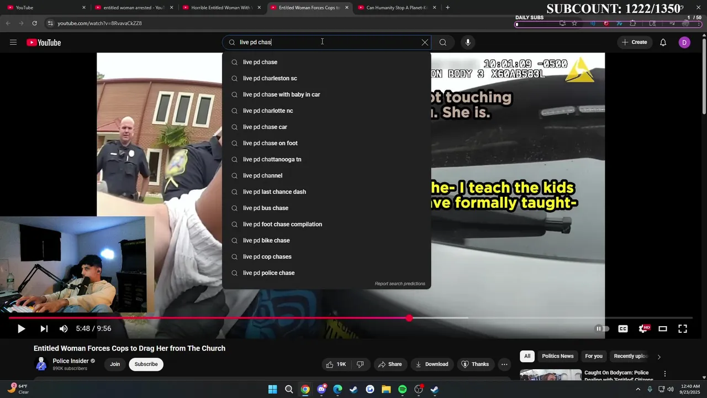
Task: Pick suggestion 'live pd chattanooga tn'
Action: click(326, 160)
